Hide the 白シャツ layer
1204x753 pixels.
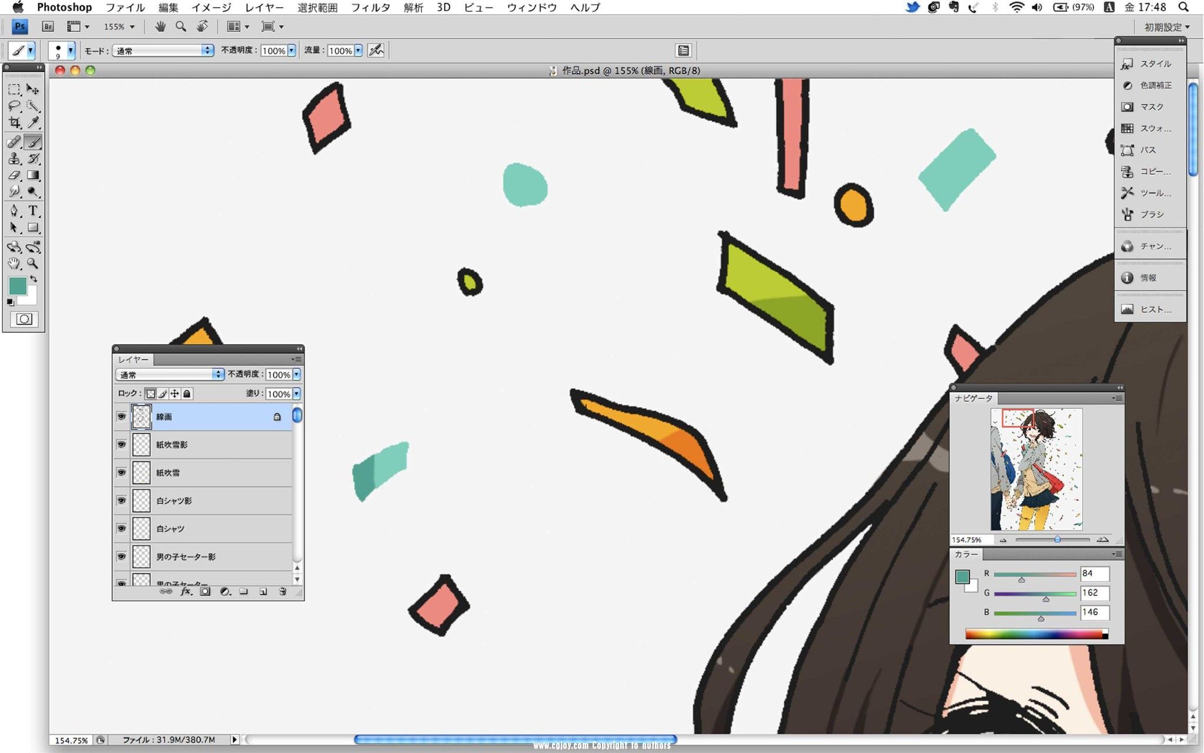pos(121,528)
